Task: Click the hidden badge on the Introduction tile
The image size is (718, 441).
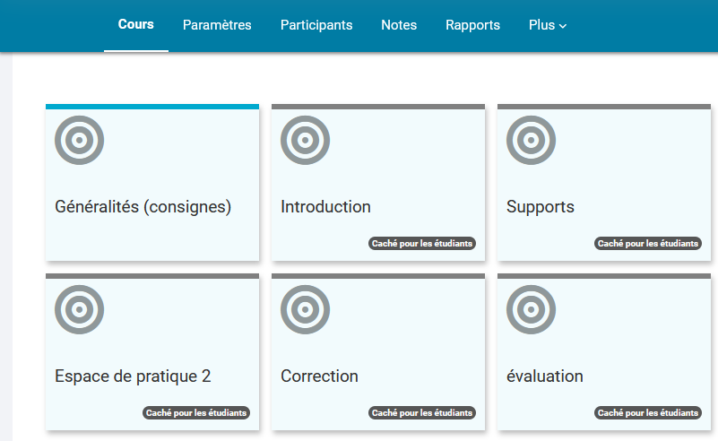Action: point(421,244)
